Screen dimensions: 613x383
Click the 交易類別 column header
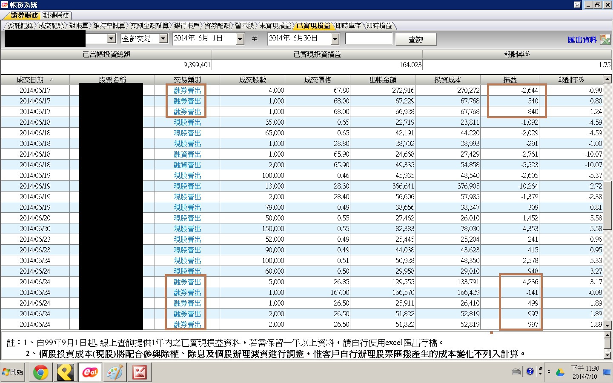[187, 80]
